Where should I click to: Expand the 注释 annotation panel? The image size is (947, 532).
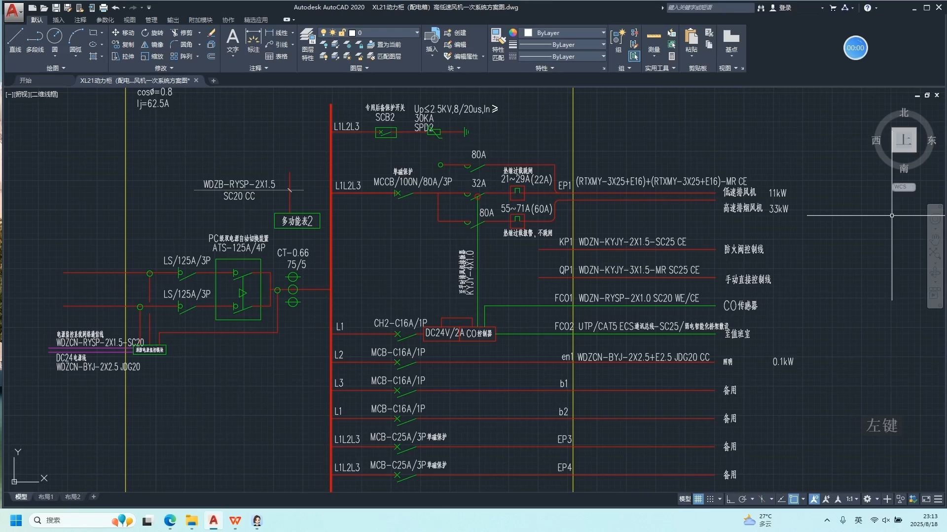[x=258, y=68]
